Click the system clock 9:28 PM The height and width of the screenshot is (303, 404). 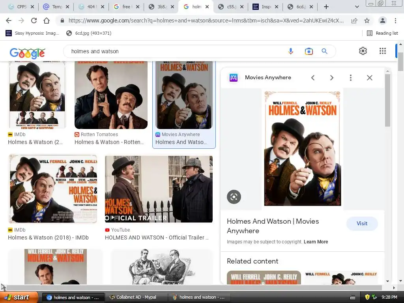(389, 297)
